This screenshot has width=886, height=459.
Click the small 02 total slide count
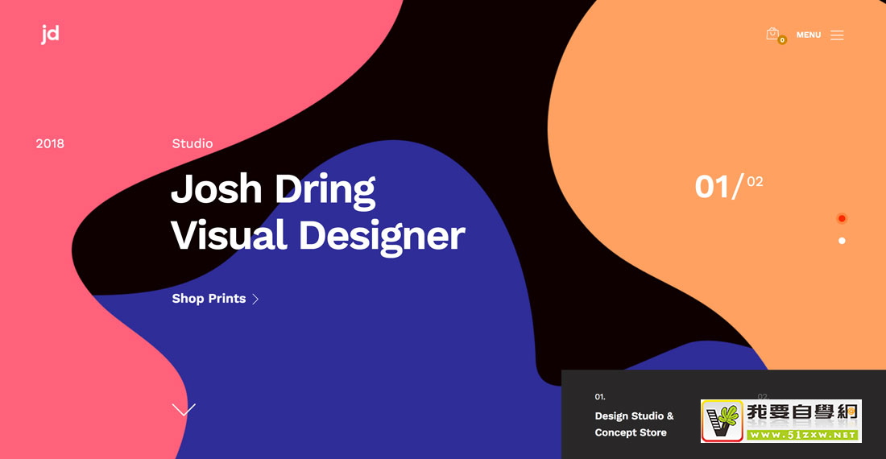755,182
